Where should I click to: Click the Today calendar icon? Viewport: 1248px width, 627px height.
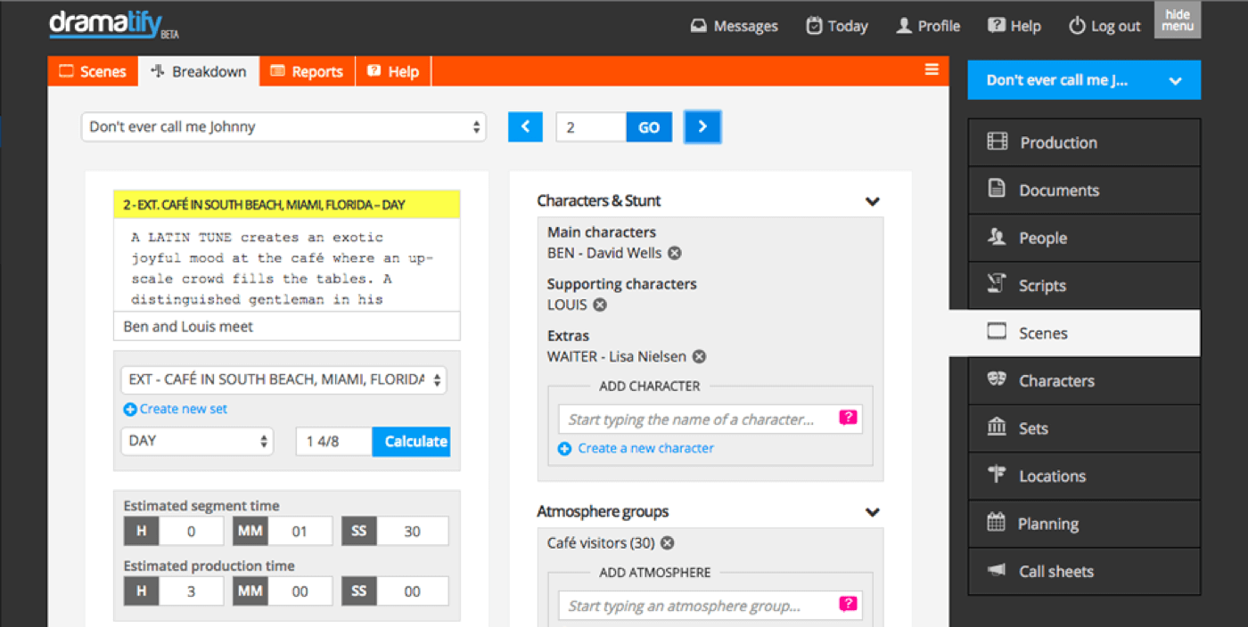pos(816,26)
